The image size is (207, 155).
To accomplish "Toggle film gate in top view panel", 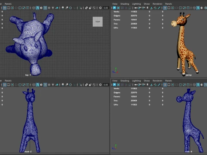I will (9, 8).
